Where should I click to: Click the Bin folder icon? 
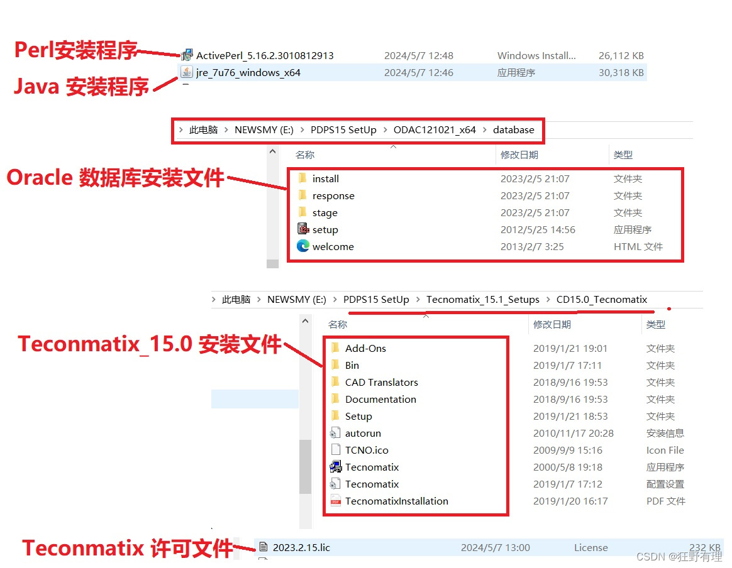[335, 364]
